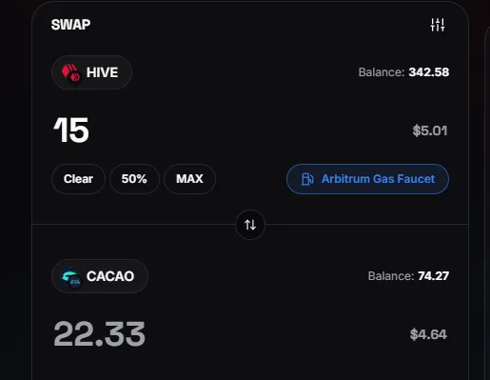The width and height of the screenshot is (490, 380).
Task: Click the CACAO balance value 74.27
Action: coord(433,276)
